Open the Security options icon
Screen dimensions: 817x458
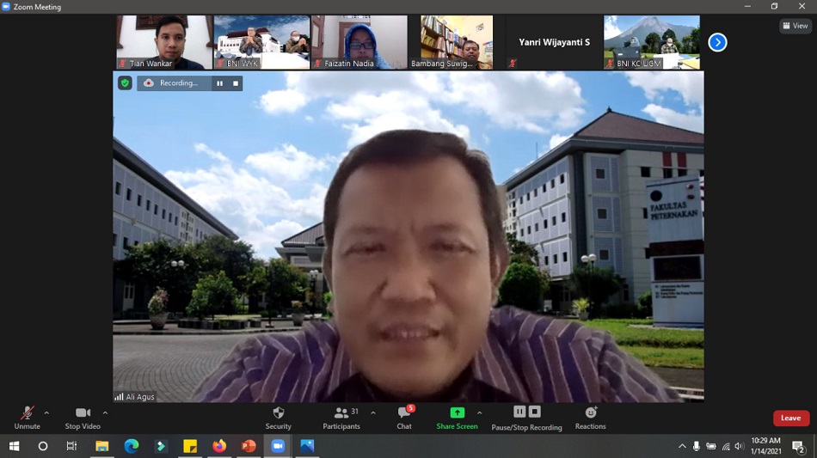pos(278,413)
